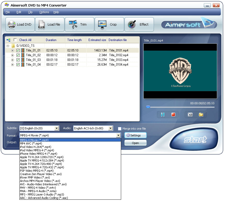Image resolution: width=225 pixels, height=201 pixels.
Task: Uncheck the Title_01_04 checkbox
Action: 18,65
